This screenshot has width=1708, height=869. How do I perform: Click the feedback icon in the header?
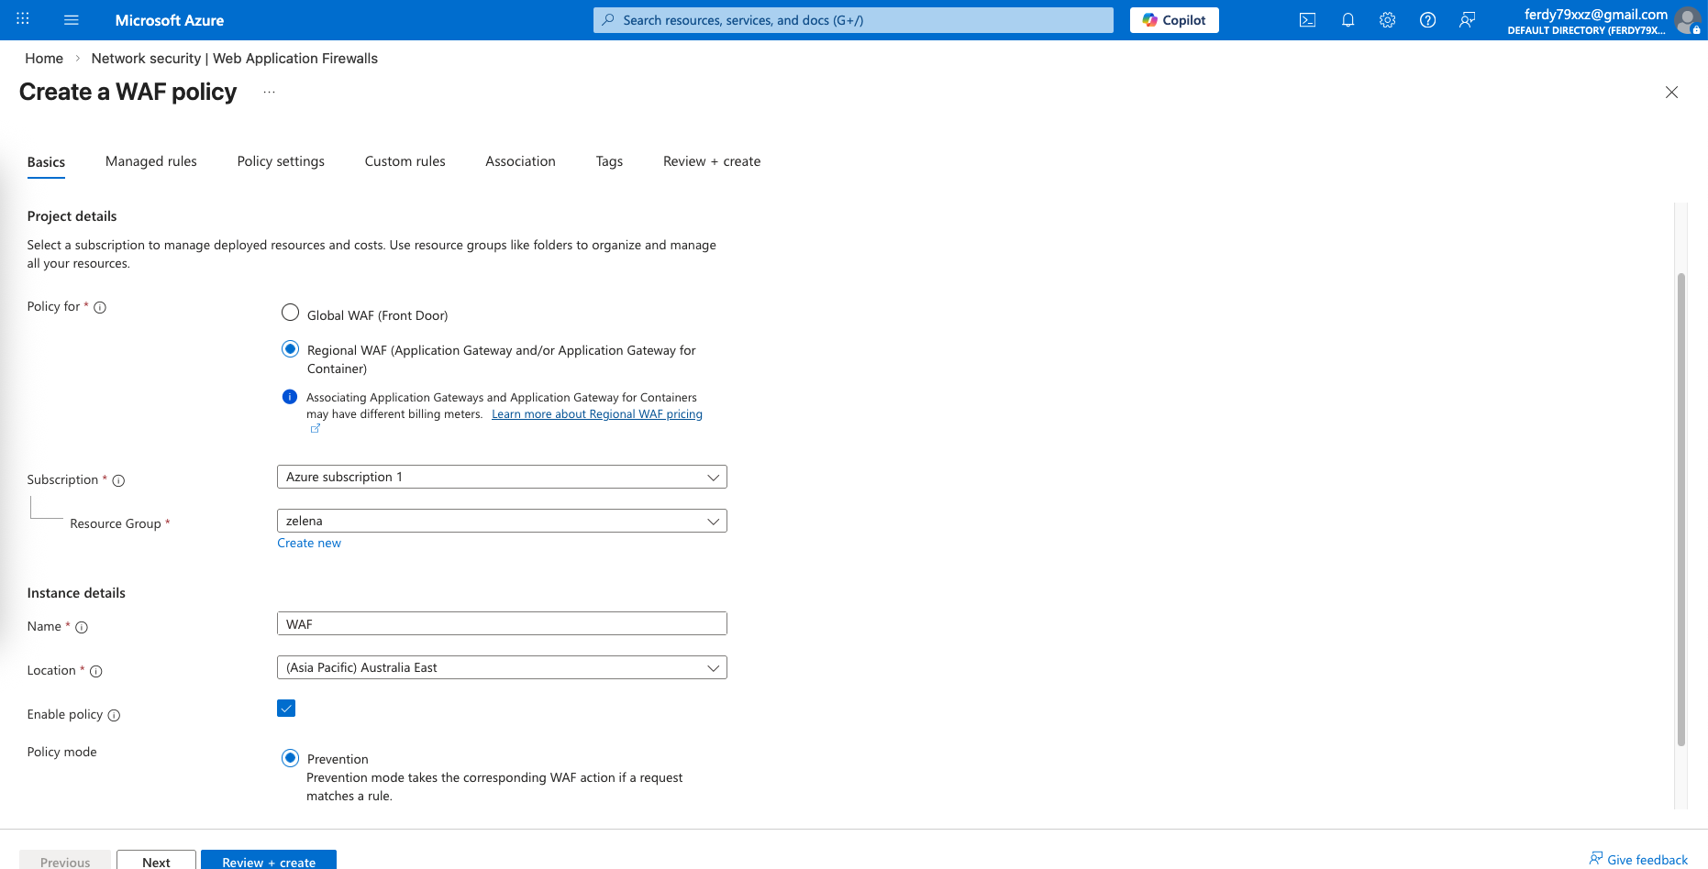pyautogui.click(x=1468, y=20)
